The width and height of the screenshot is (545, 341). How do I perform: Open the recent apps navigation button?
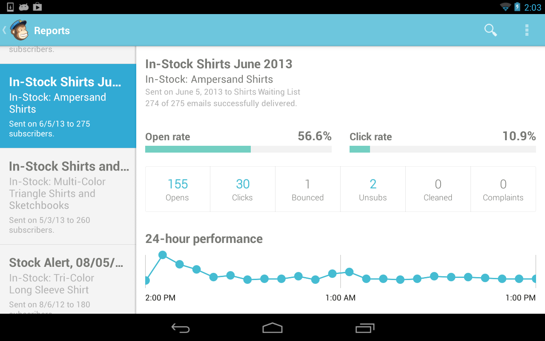click(365, 328)
